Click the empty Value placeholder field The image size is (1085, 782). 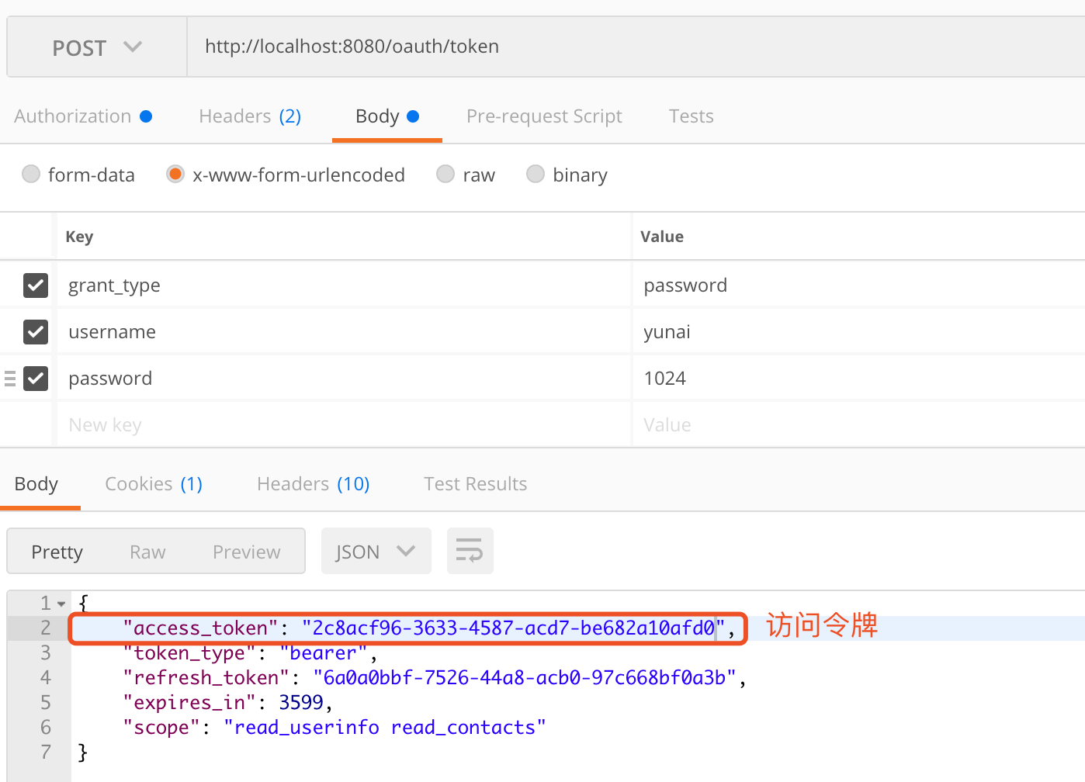(x=859, y=425)
